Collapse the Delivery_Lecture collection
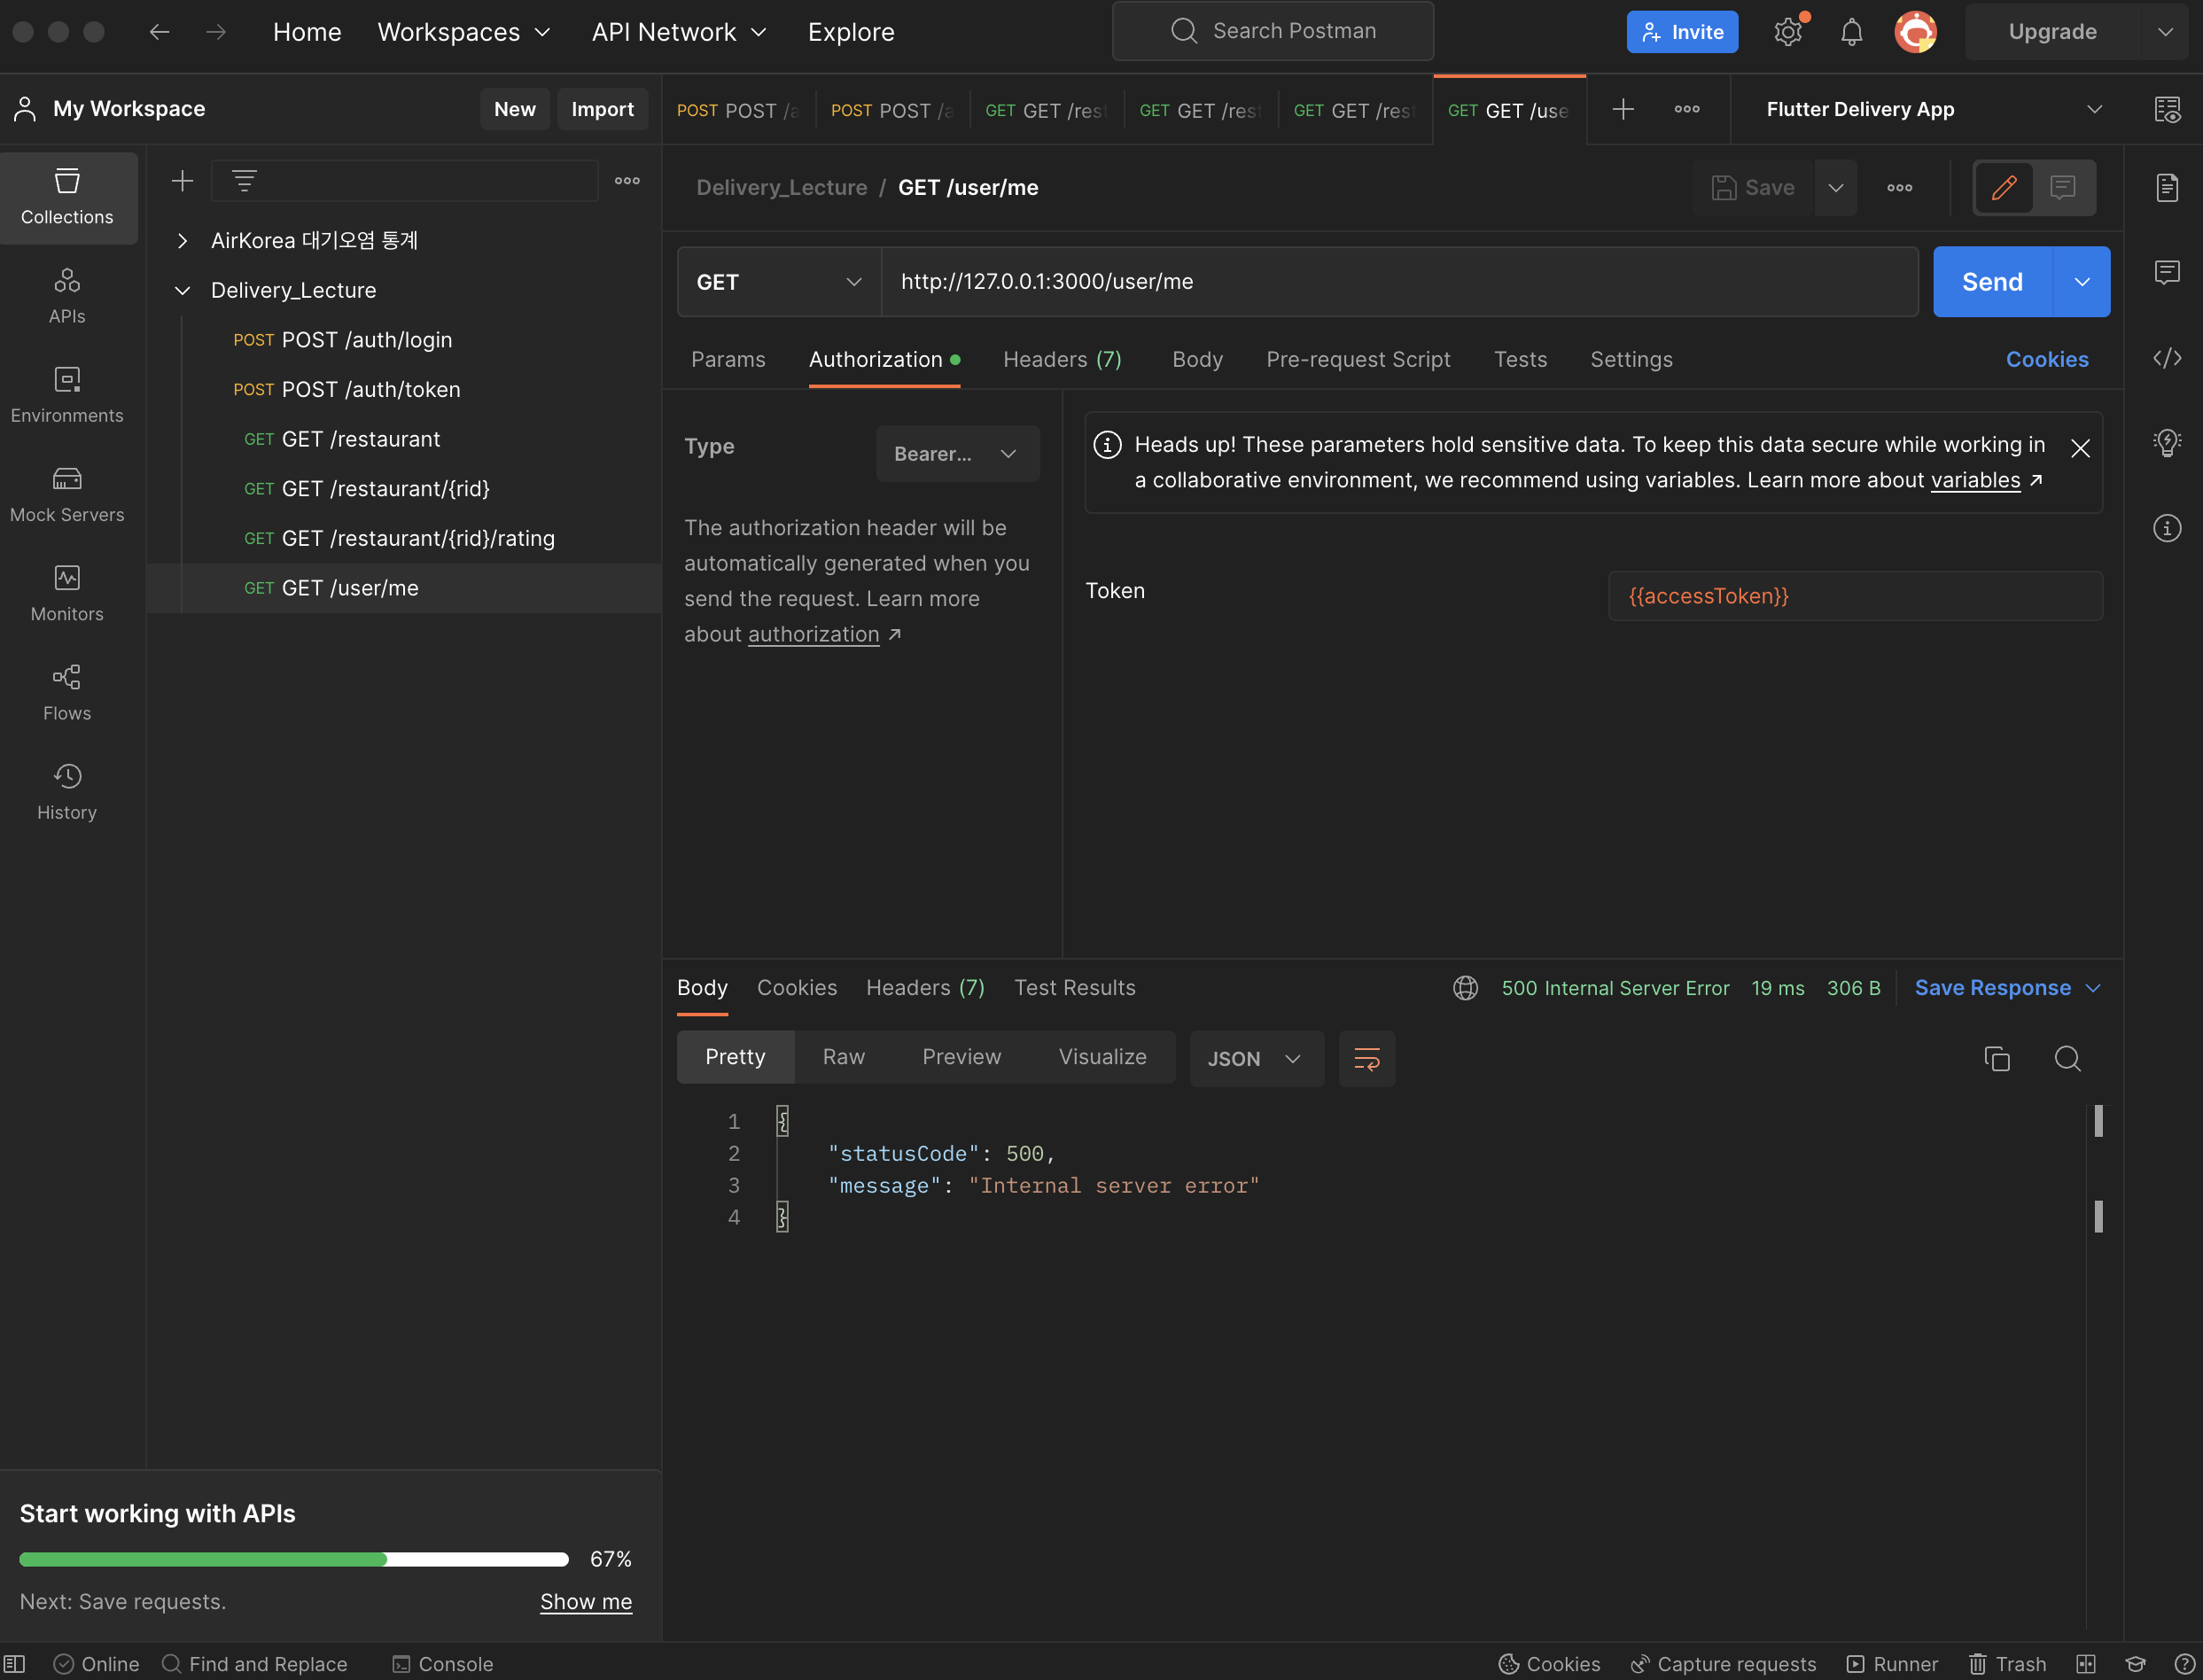This screenshot has height=1680, width=2203. coord(182,290)
